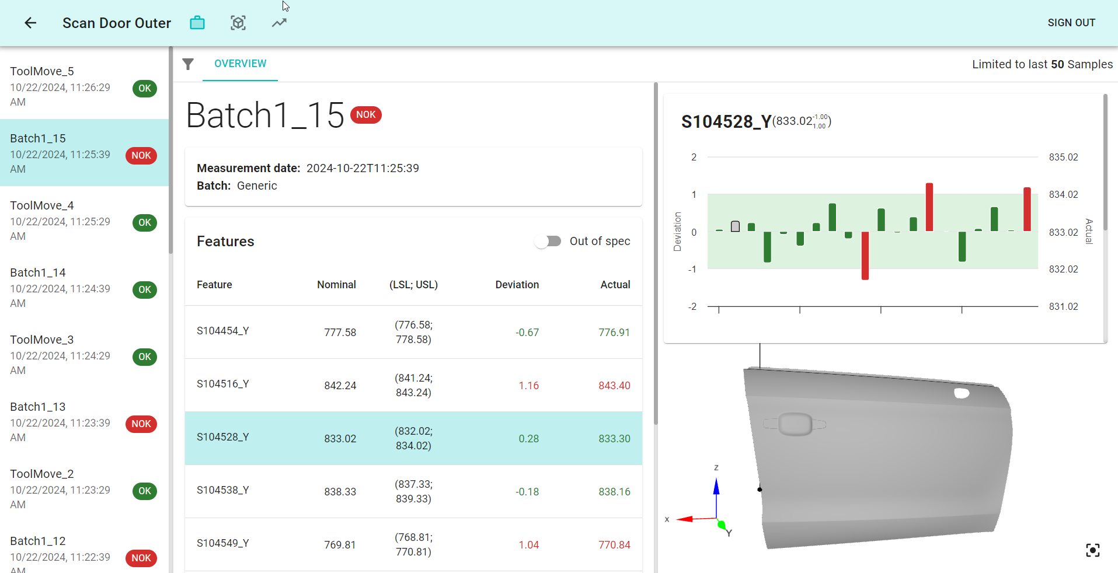Screen dimensions: 1118x573
Task: Click the tall red bar in the deviation chart
Action: pos(930,207)
